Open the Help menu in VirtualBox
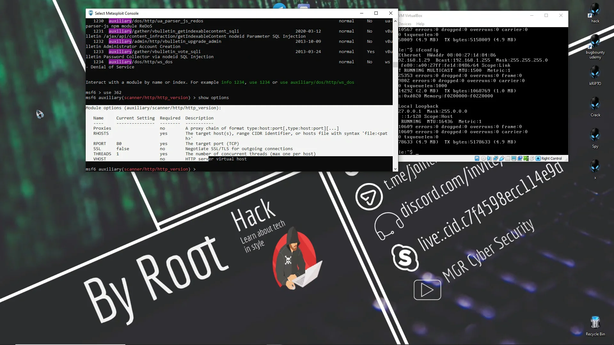 coord(420,24)
